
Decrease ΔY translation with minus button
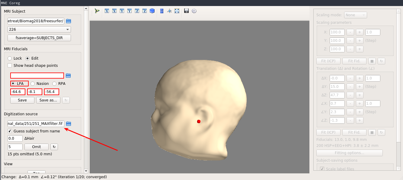350,87
